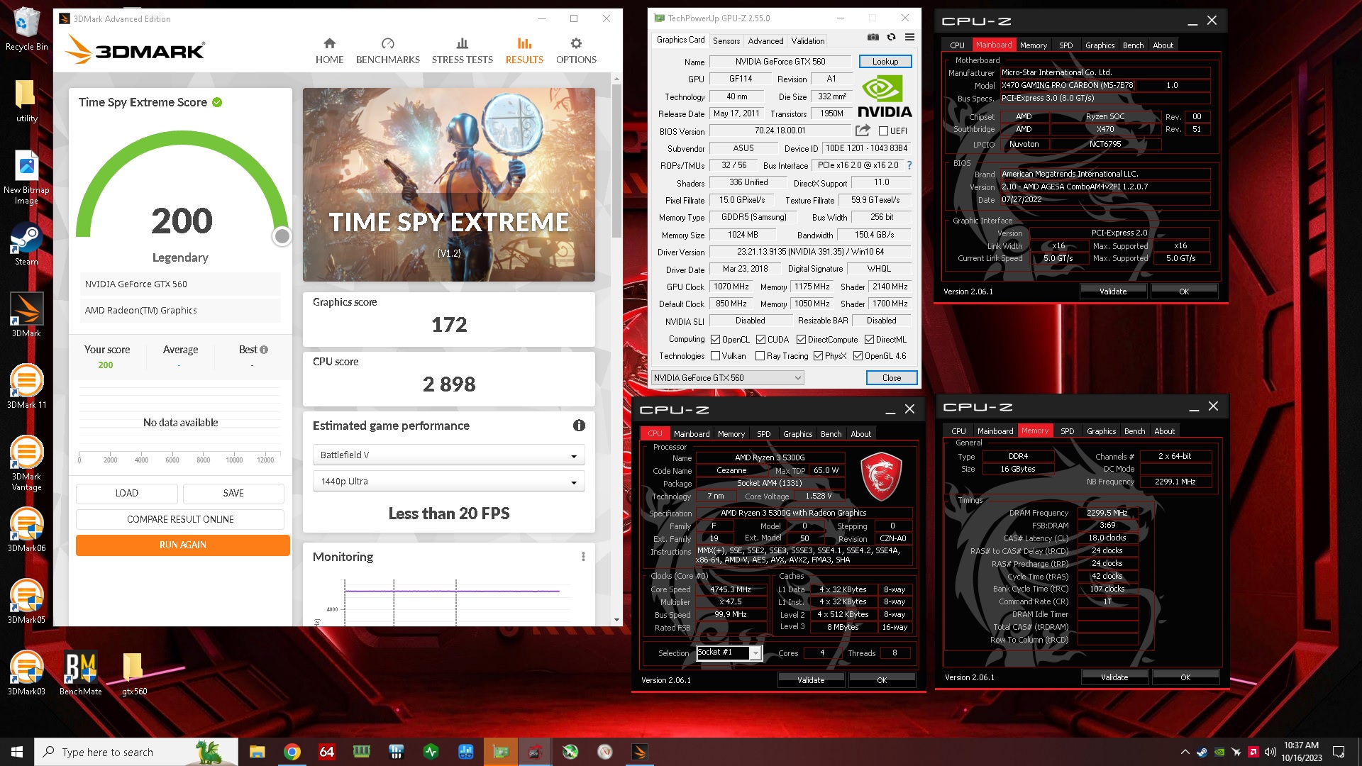The height and width of the screenshot is (766, 1362).
Task: Open the 3DMark Options gear
Action: [x=576, y=51]
